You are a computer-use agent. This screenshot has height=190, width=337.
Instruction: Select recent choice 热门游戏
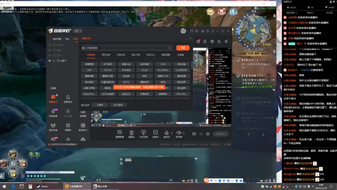tap(118, 105)
